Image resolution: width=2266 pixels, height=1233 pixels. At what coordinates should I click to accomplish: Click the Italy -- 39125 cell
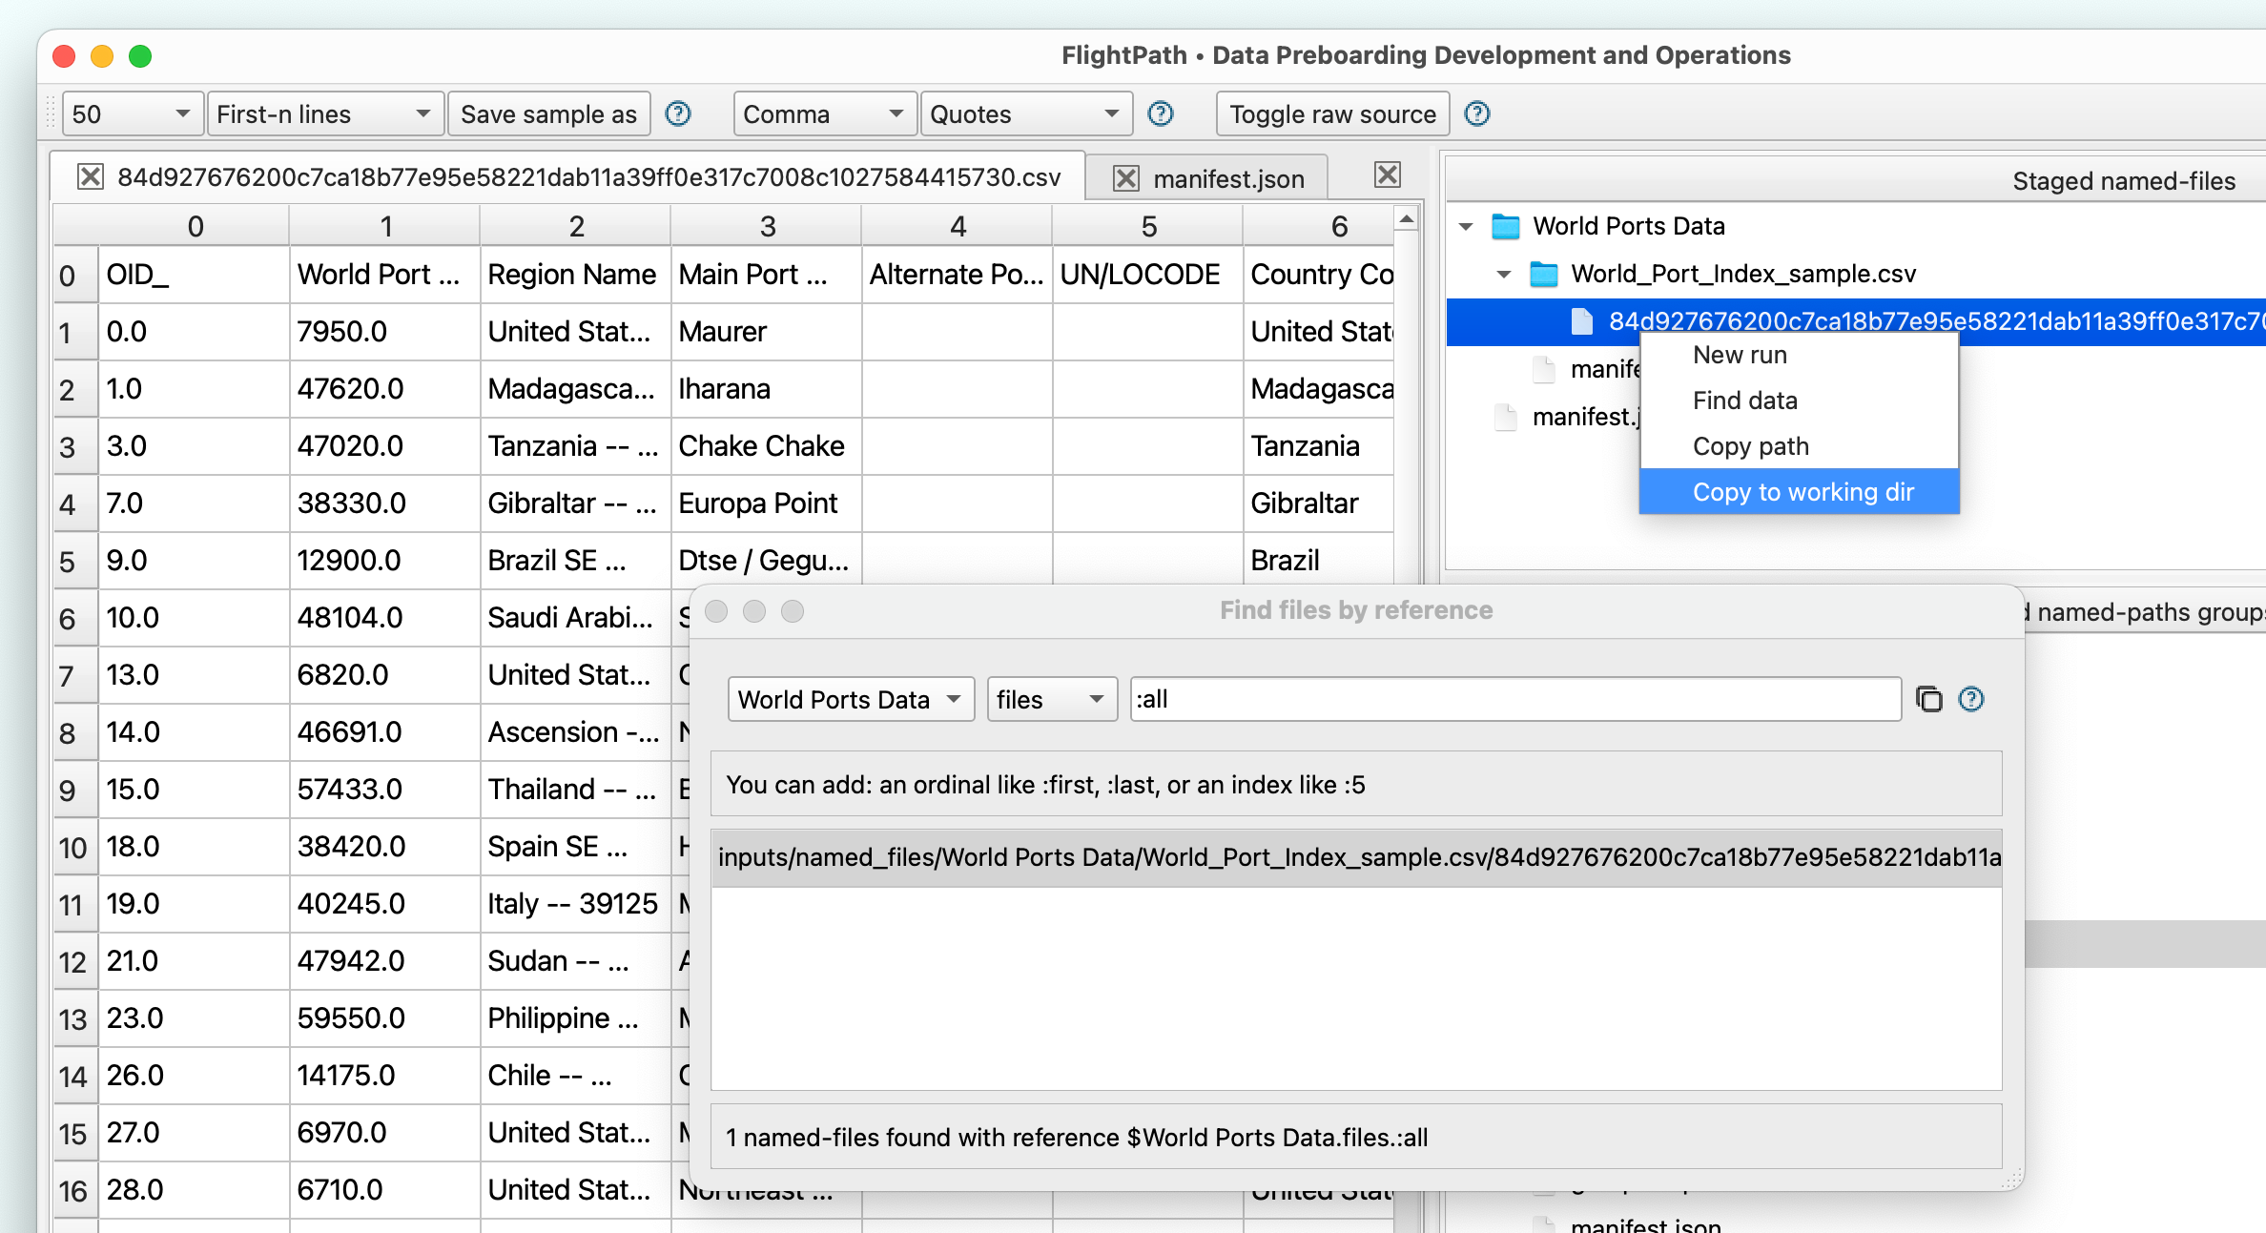click(576, 904)
